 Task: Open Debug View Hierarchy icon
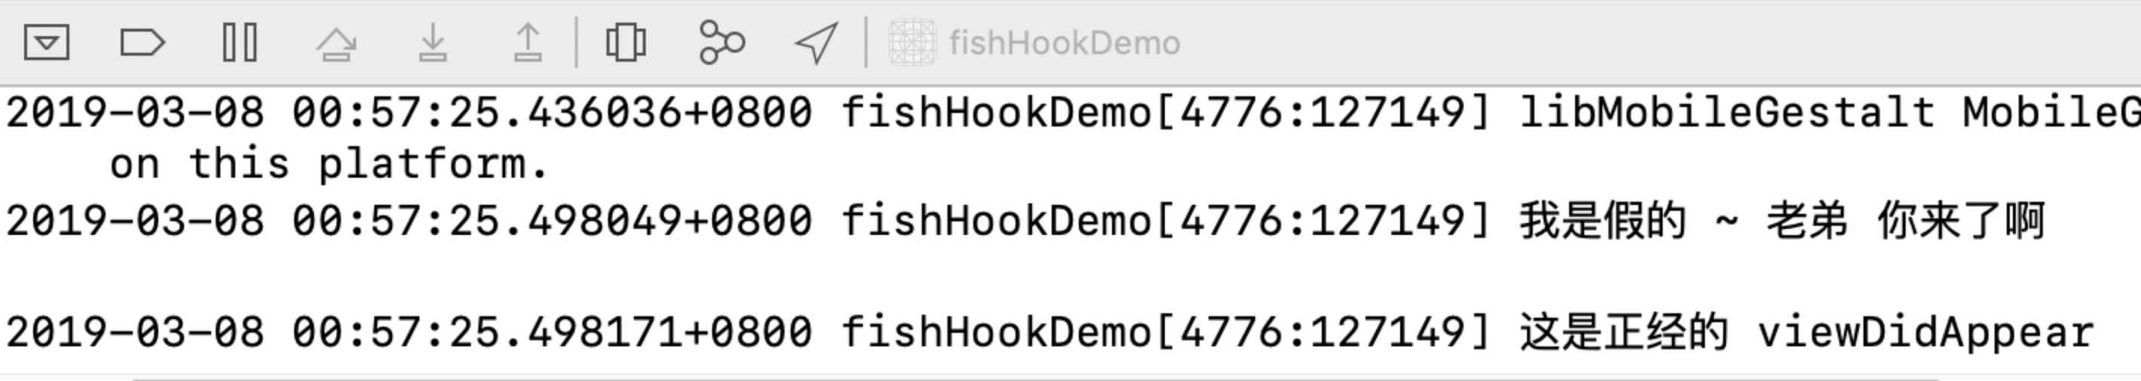click(x=626, y=42)
